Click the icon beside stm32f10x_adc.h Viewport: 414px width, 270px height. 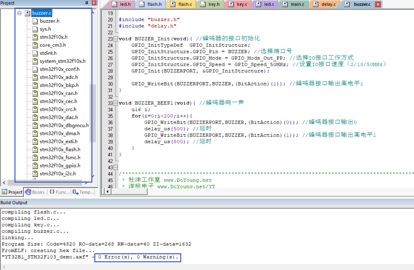[x=35, y=77]
